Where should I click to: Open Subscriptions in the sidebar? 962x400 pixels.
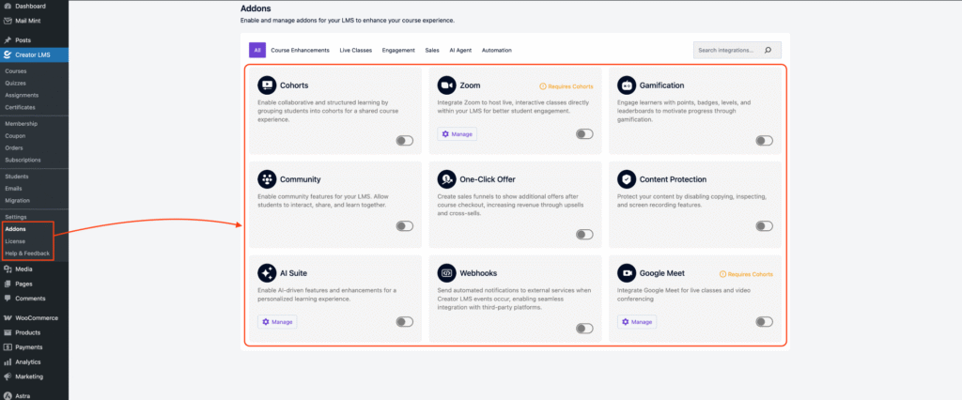[23, 161]
